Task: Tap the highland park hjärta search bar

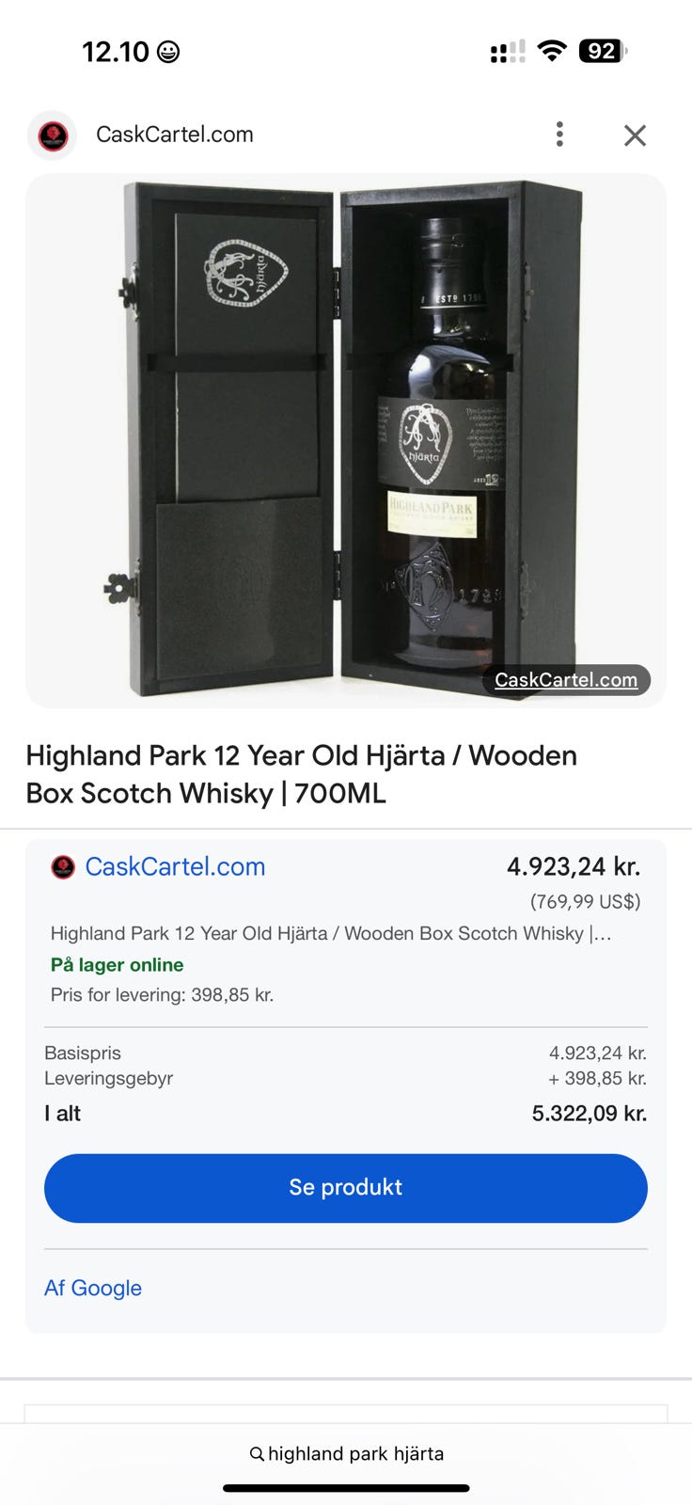Action: 346,1453
